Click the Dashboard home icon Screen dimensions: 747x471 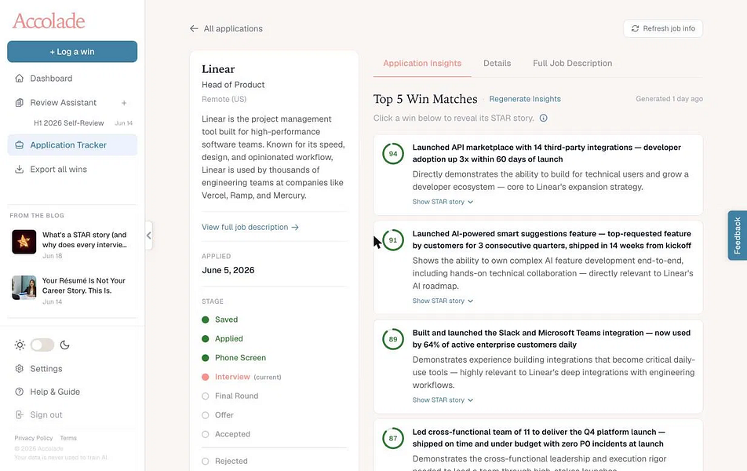click(x=19, y=78)
